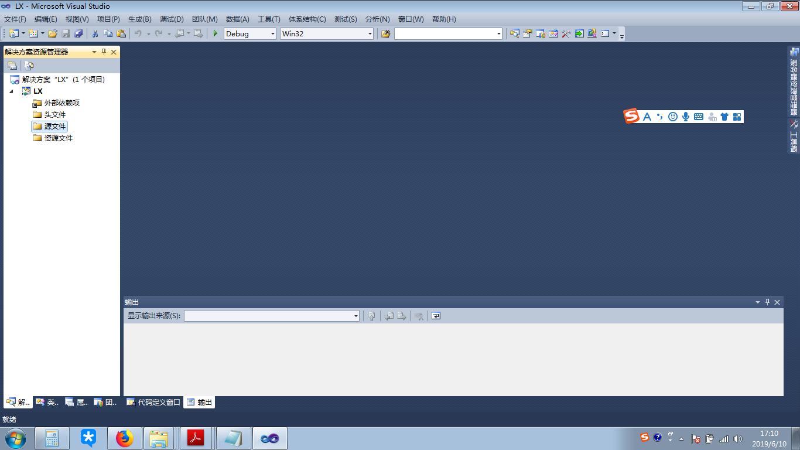Click Find Message in Code output icon
800x450 pixels.
(x=371, y=316)
